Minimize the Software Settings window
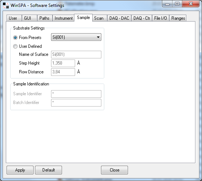Image resolution: width=202 pixels, height=181 pixels. (x=167, y=4)
